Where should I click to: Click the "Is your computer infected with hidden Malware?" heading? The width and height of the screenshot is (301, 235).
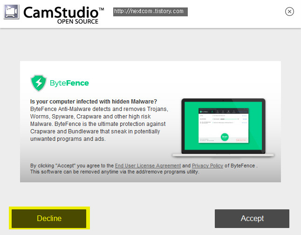point(94,102)
